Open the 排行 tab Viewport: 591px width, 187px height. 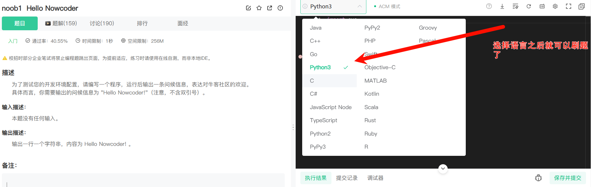142,23
